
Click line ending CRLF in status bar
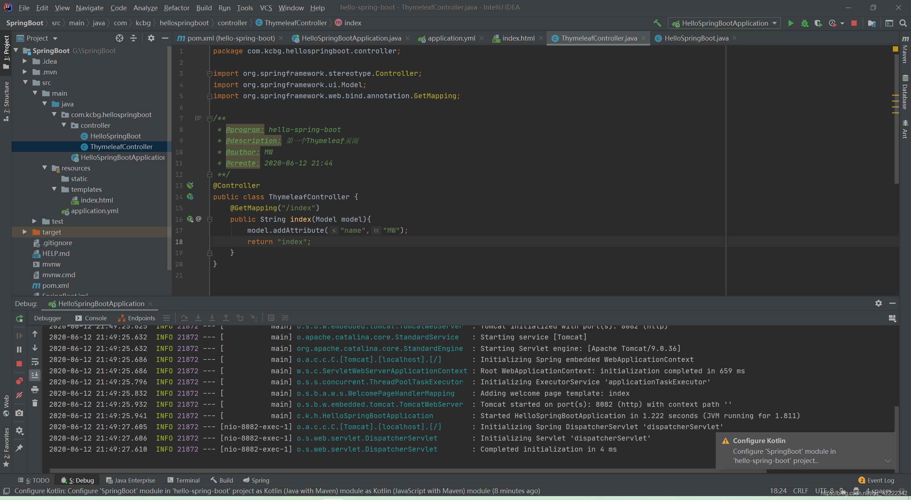(801, 491)
